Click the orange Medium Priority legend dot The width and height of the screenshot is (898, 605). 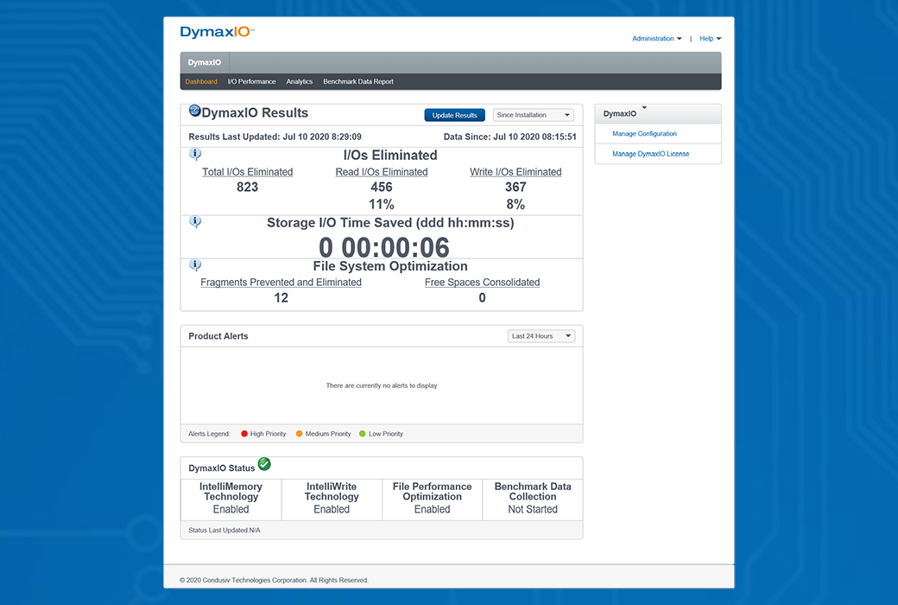(300, 434)
